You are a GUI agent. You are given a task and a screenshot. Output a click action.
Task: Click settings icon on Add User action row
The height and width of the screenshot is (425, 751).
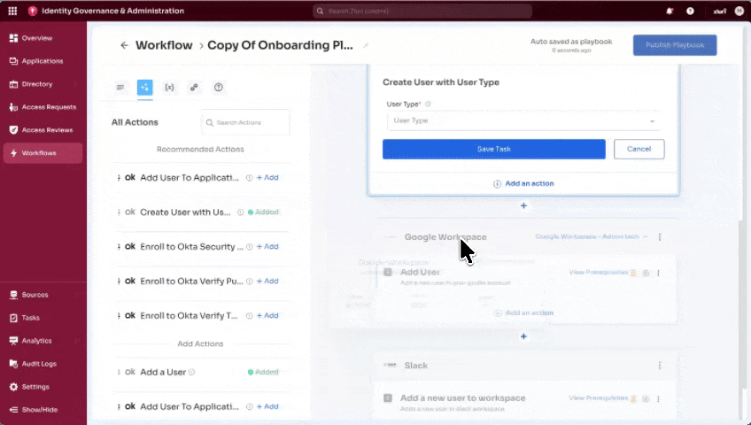(x=646, y=273)
